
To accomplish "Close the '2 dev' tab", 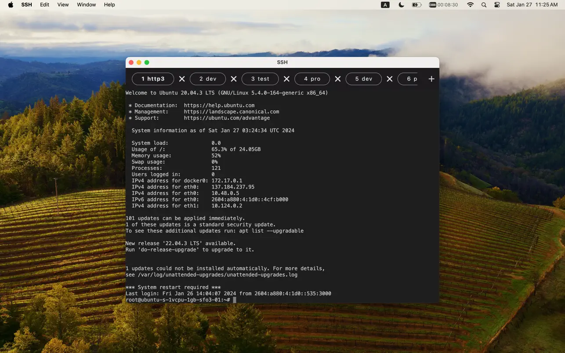I will [233, 79].
